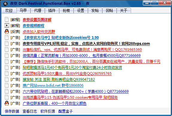The image size is (172, 116).
Task: Click page icon beside 推广网站www.bdid.net ad
Action: (7, 85)
